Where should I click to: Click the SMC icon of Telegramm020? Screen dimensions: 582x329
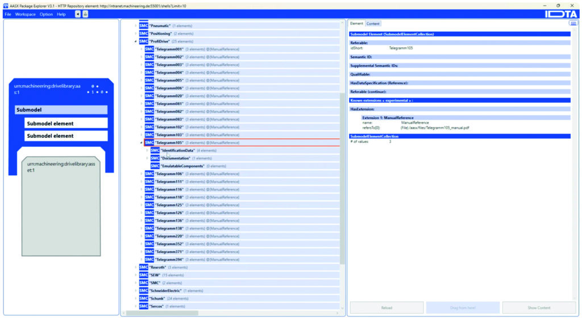point(149,96)
